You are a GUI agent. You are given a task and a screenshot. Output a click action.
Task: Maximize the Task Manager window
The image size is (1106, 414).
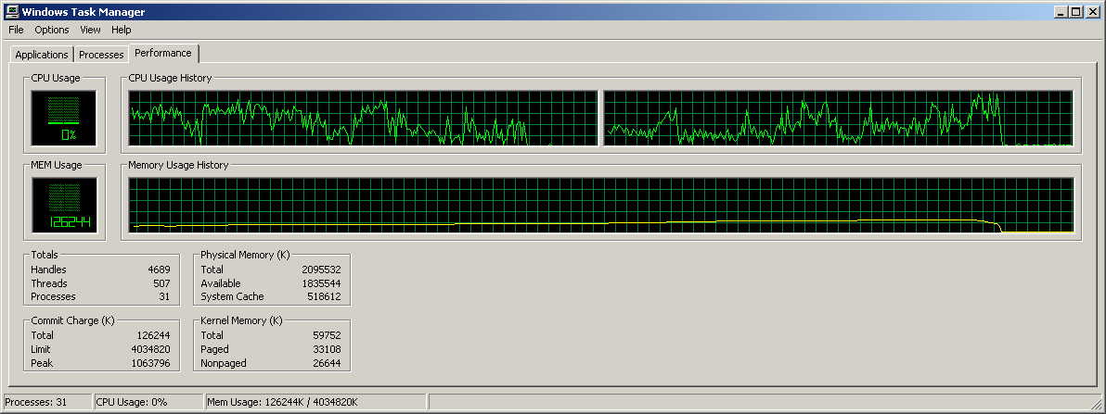1075,12
